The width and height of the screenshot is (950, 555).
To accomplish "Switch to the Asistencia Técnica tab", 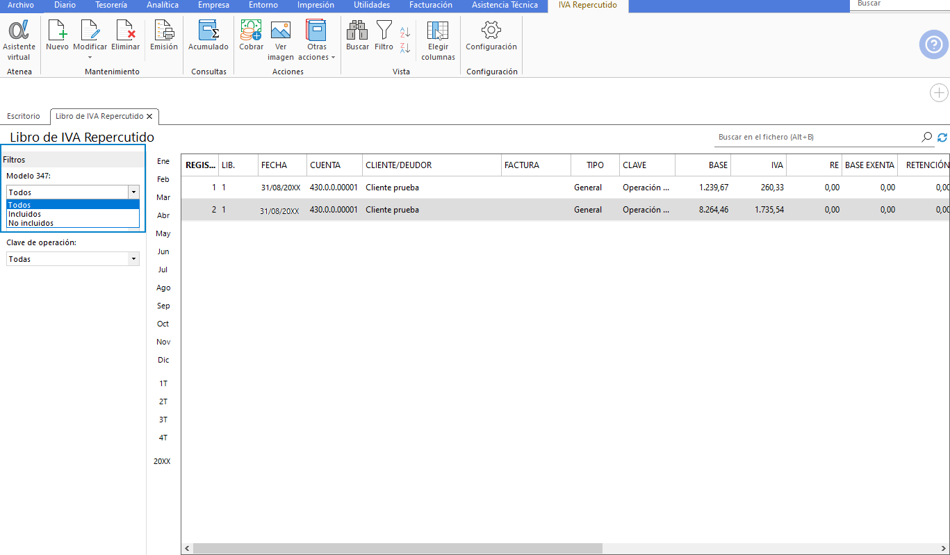I will [x=505, y=5].
